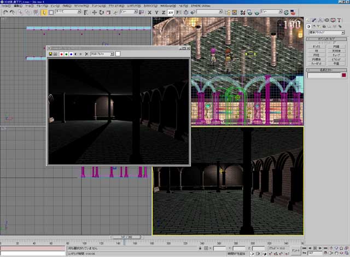
Task: Open the object subcategory dropdown in Create panel
Action: click(x=327, y=33)
